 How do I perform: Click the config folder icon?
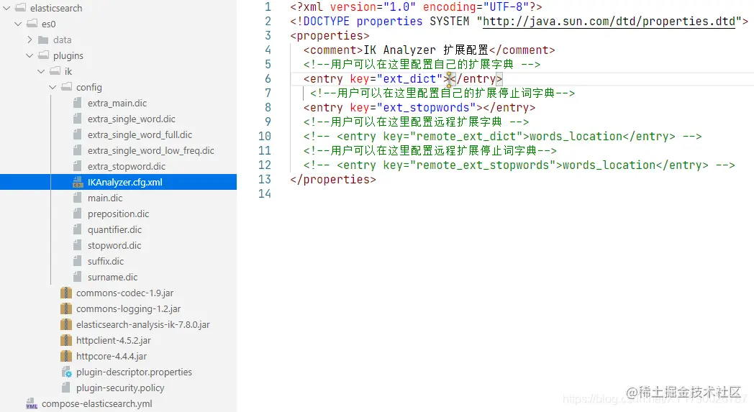tap(67, 87)
